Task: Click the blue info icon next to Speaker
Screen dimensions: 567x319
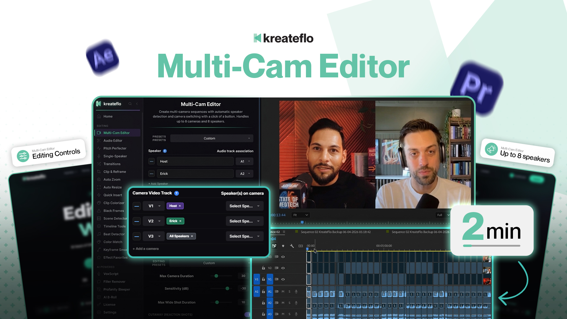Action: pyautogui.click(x=165, y=151)
